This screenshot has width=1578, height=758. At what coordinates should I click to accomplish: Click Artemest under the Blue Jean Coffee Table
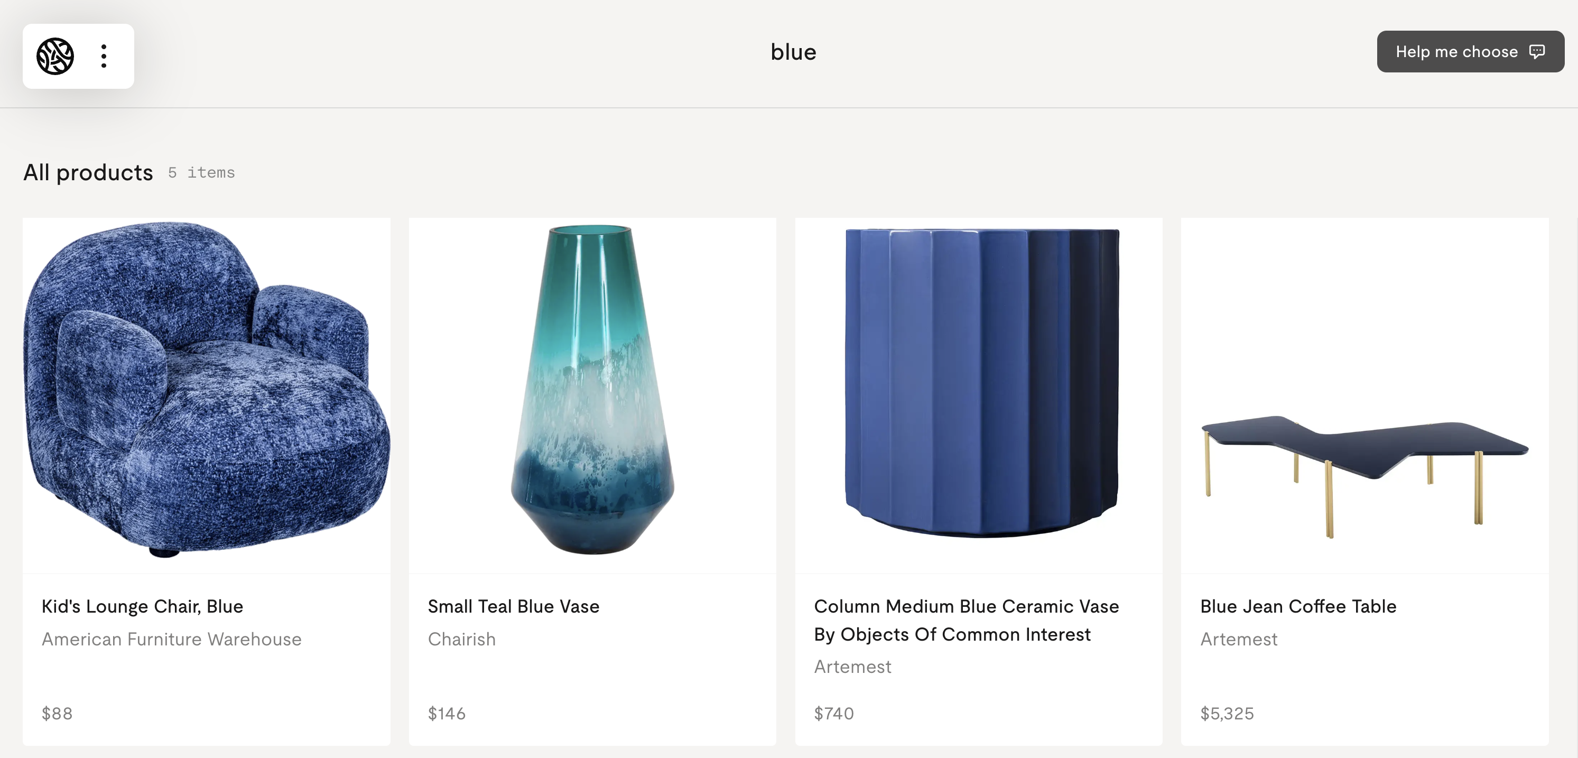[x=1239, y=639]
